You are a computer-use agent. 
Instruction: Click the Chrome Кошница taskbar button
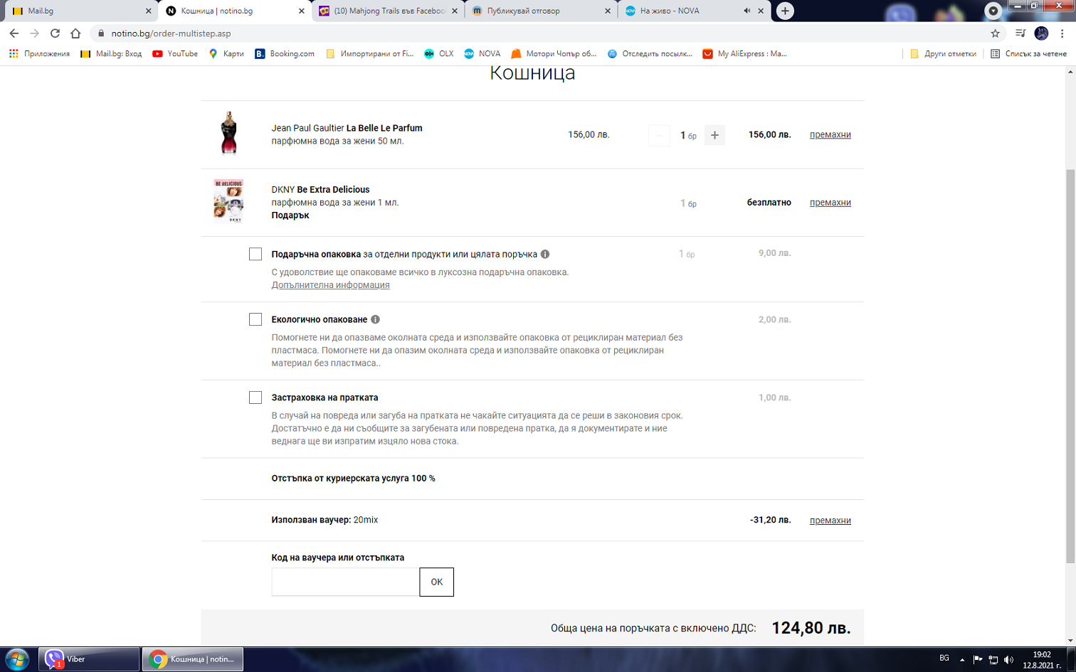point(193,659)
